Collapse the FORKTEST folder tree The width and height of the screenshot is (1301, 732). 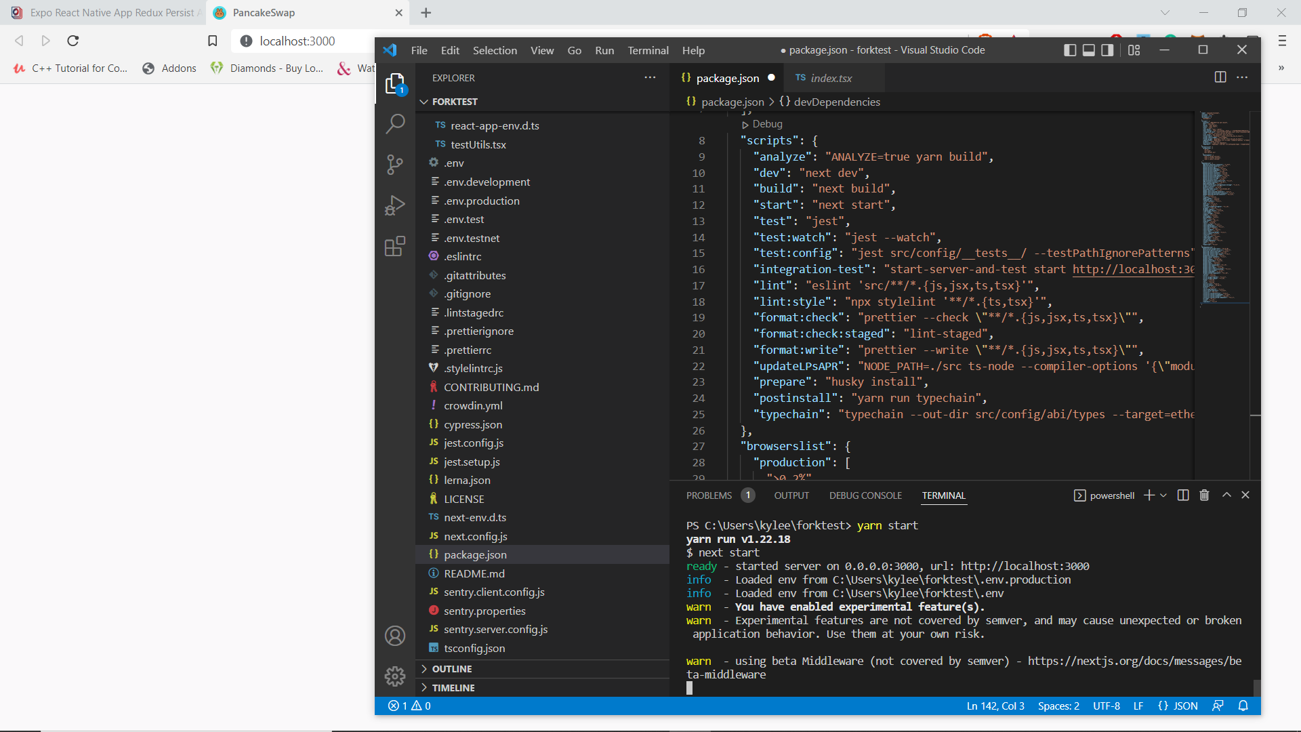[424, 102]
